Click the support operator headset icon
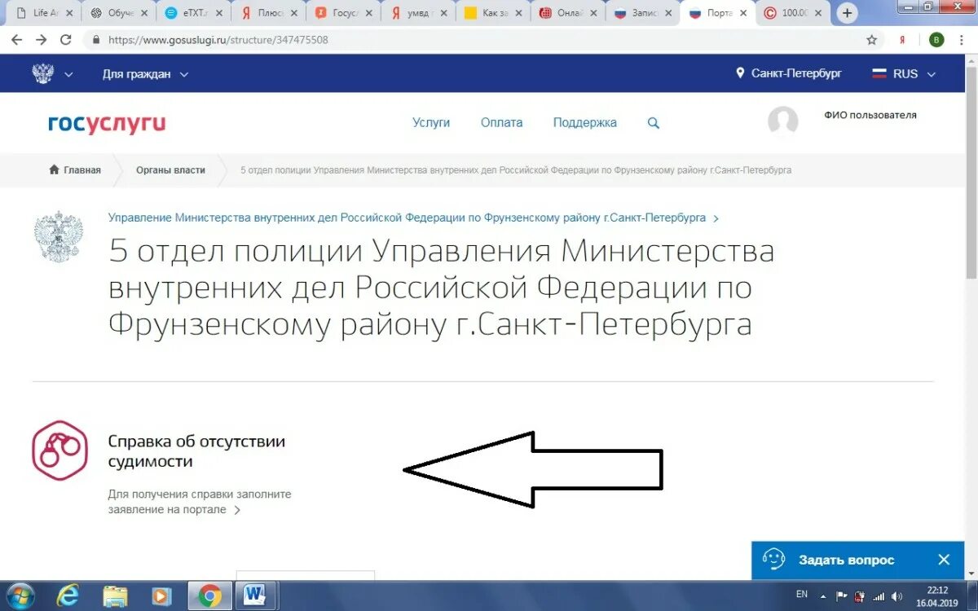978x611 pixels. tap(773, 559)
